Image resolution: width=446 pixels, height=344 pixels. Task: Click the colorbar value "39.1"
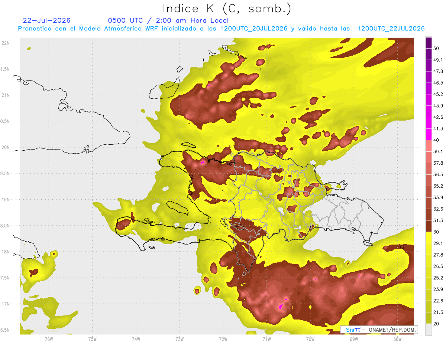[x=438, y=151]
